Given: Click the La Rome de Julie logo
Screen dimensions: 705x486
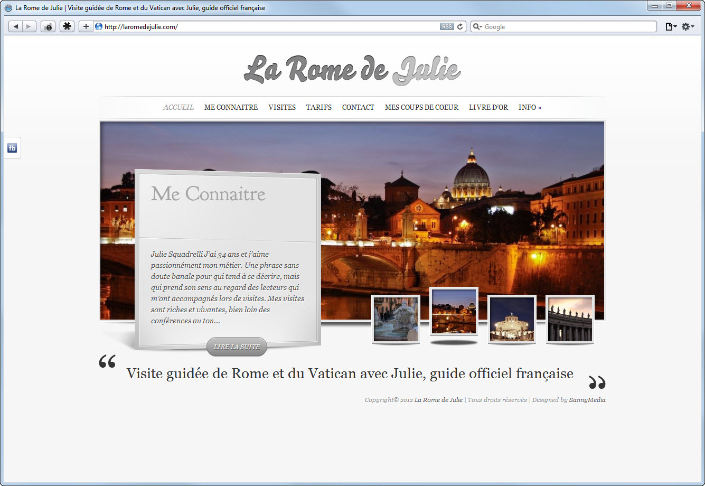Looking at the screenshot, I should pyautogui.click(x=352, y=69).
